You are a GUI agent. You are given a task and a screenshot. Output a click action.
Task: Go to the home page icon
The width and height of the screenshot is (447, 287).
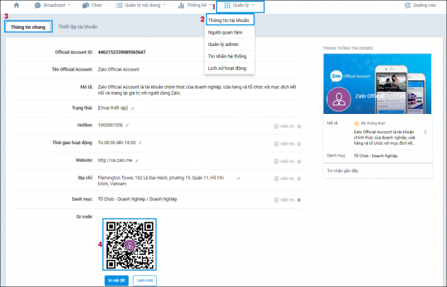coord(17,5)
